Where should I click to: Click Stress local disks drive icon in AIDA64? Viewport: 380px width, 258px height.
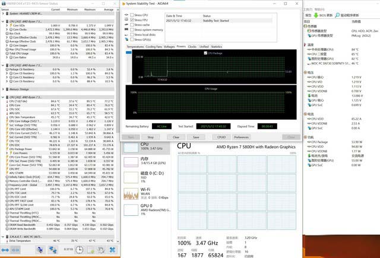click(126, 34)
